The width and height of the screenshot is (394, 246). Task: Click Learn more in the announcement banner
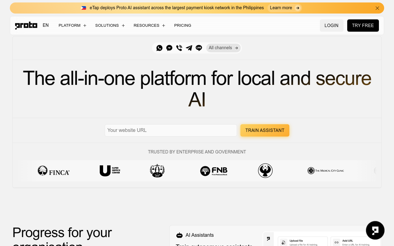point(284,8)
